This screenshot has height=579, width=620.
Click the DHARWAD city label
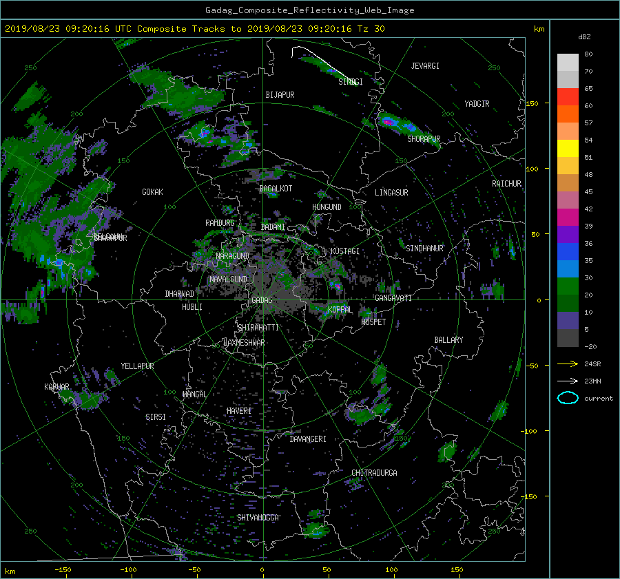click(x=179, y=294)
